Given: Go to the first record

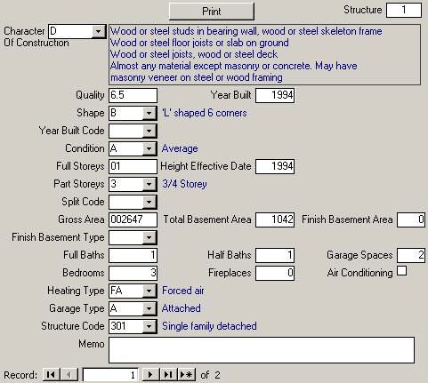Looking at the screenshot, I should click(52, 375).
